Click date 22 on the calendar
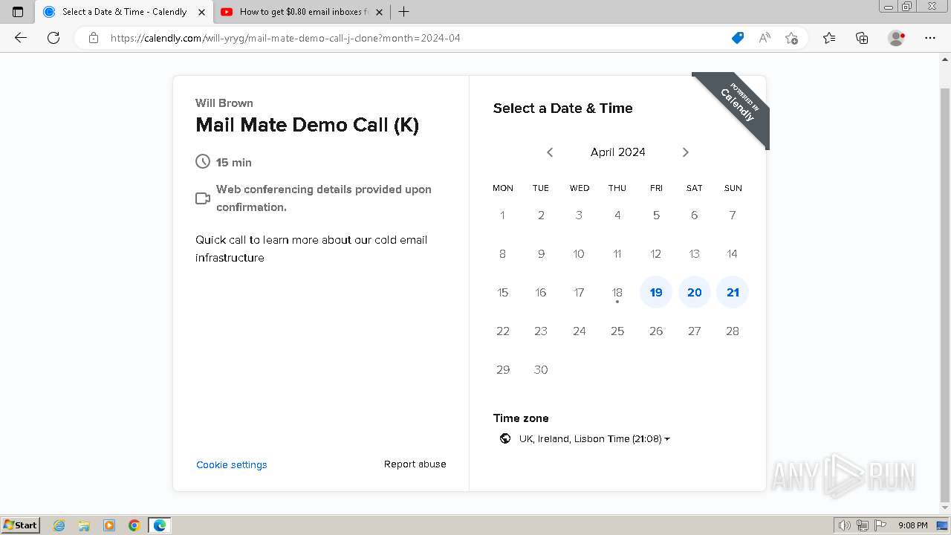Image resolution: width=951 pixels, height=535 pixels. [503, 331]
